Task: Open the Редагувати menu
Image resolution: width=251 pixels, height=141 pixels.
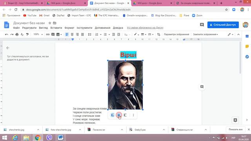Action: [x=29, y=28]
